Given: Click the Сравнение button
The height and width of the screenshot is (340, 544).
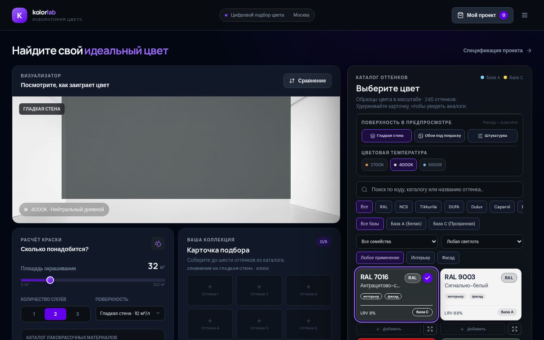Looking at the screenshot, I should point(307,81).
